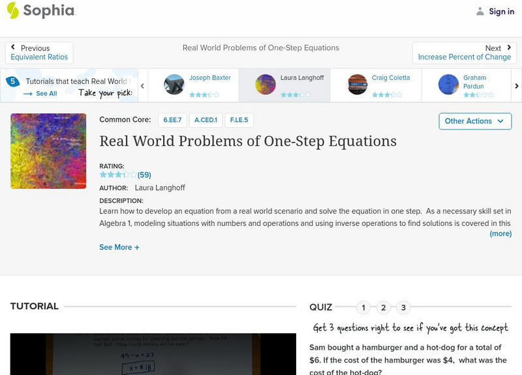The image size is (522, 375).
Task: Open Common Core standard A.CED.1
Action: click(x=206, y=120)
